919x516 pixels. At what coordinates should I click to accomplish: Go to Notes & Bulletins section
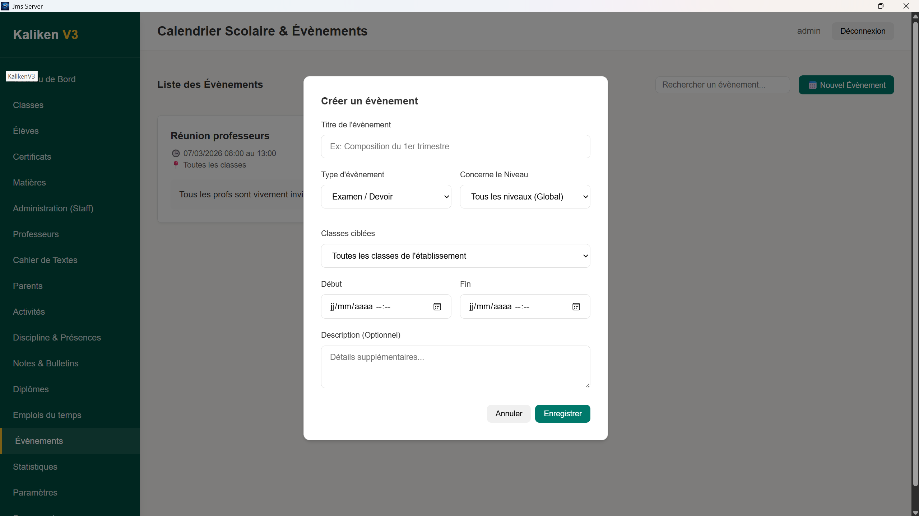tap(46, 363)
